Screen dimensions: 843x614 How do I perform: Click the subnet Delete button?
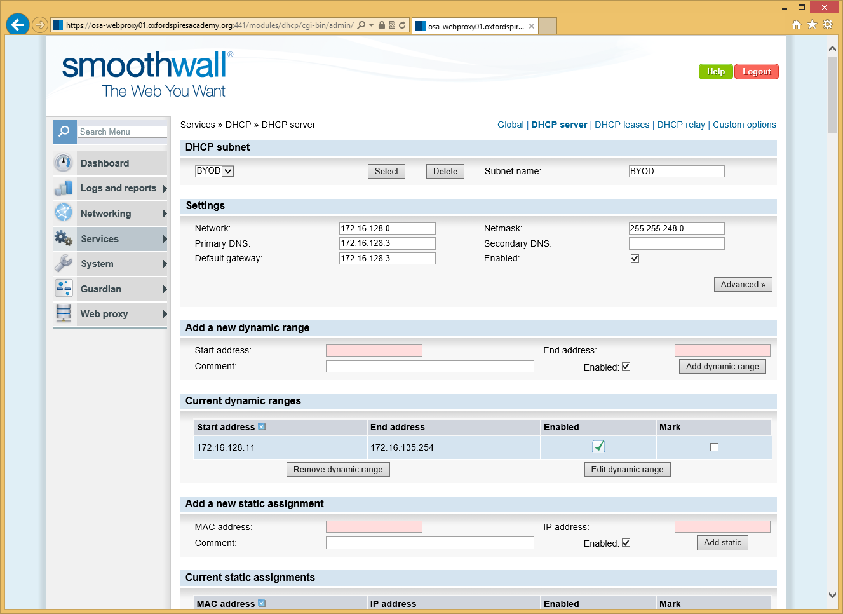coord(445,171)
